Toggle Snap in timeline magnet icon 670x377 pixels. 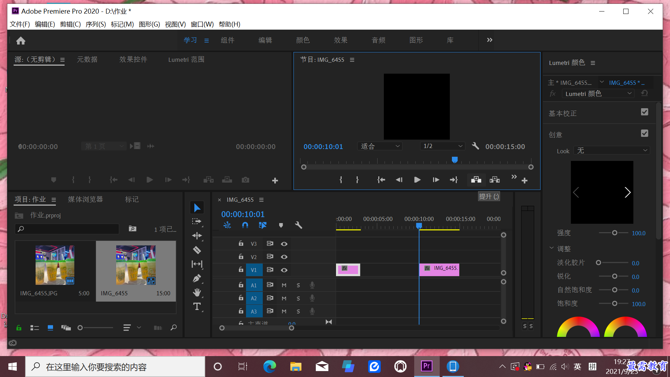tap(245, 225)
